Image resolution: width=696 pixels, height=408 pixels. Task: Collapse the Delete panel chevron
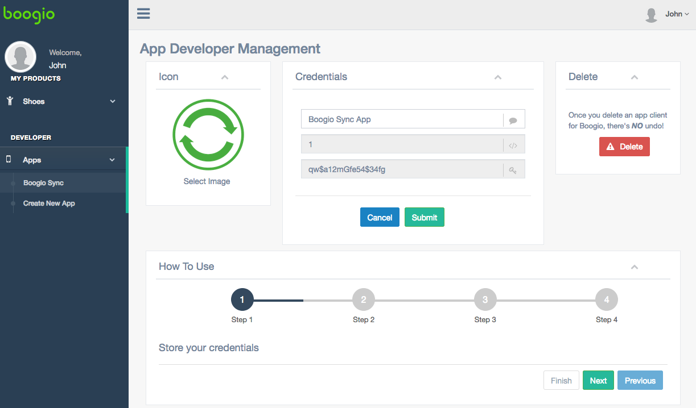click(x=635, y=77)
